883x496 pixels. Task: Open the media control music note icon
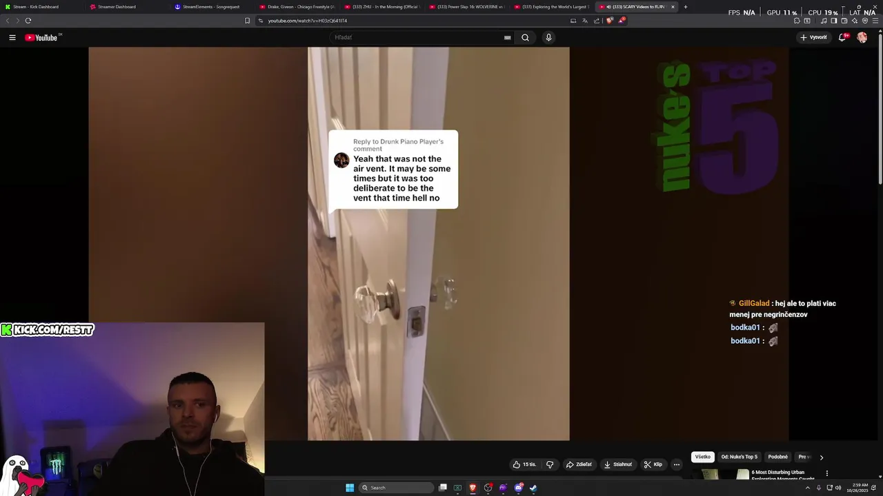pos(824,21)
